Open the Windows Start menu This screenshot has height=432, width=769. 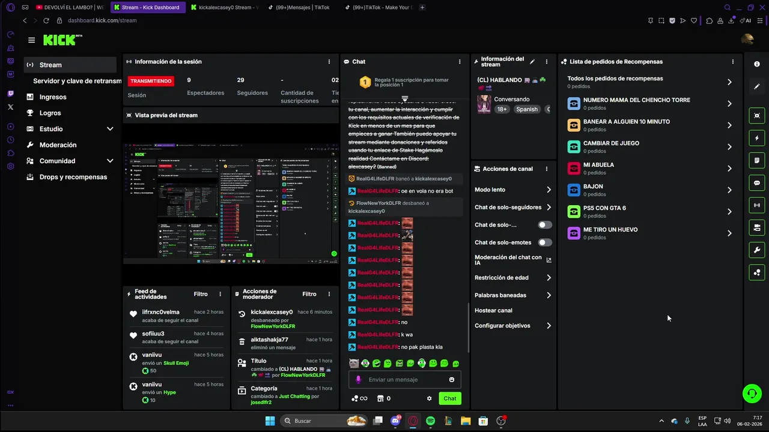pos(270,421)
